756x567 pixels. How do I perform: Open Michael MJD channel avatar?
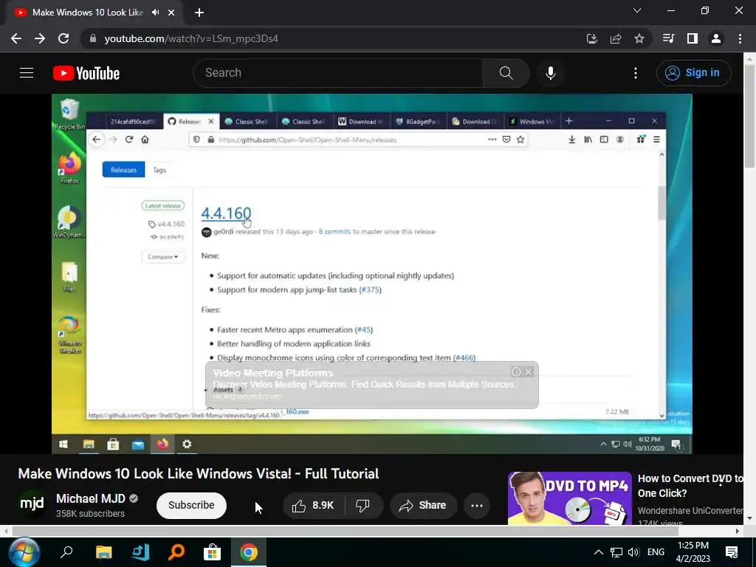tap(32, 504)
